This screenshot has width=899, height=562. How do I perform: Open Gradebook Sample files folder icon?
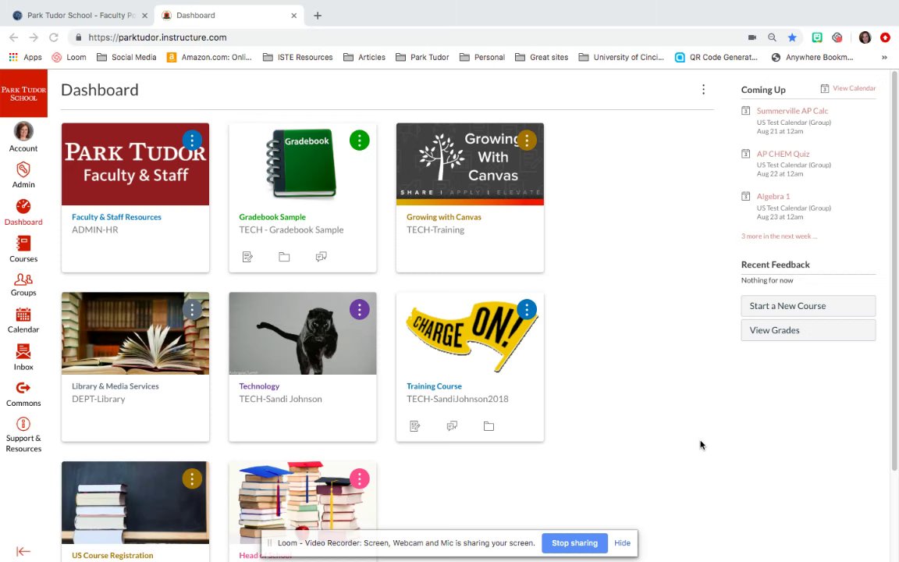(284, 257)
